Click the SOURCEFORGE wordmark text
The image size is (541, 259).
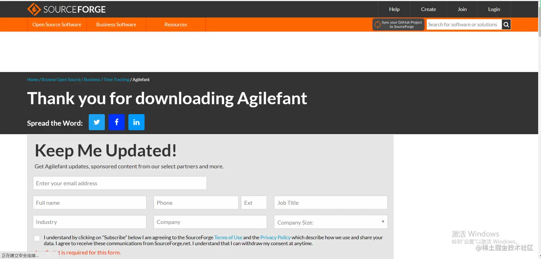click(74, 10)
